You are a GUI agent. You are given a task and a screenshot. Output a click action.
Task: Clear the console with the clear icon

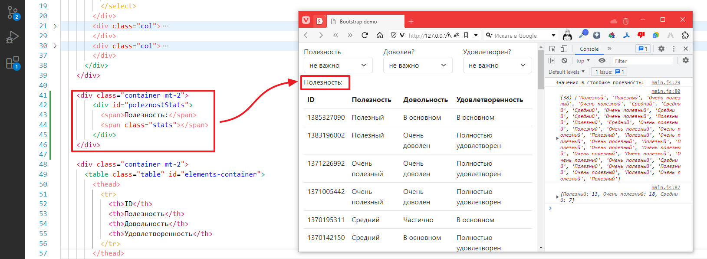coord(564,61)
